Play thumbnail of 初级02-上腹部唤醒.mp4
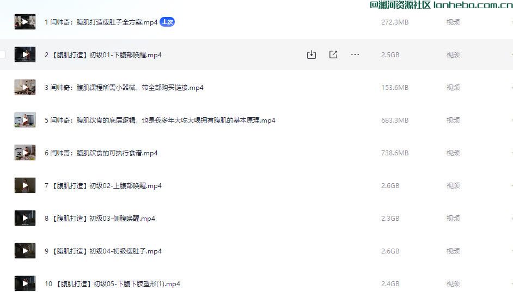Viewport: 513px width, 296px height. coord(25,186)
